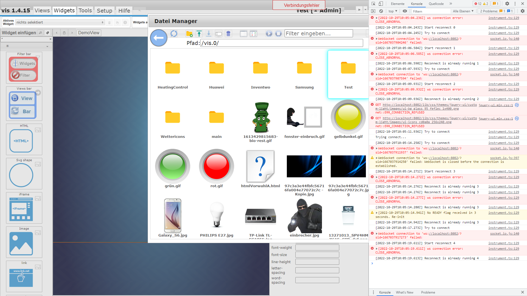
Task: Go to the next view arrow
Action: pyautogui.click(x=72, y=33)
